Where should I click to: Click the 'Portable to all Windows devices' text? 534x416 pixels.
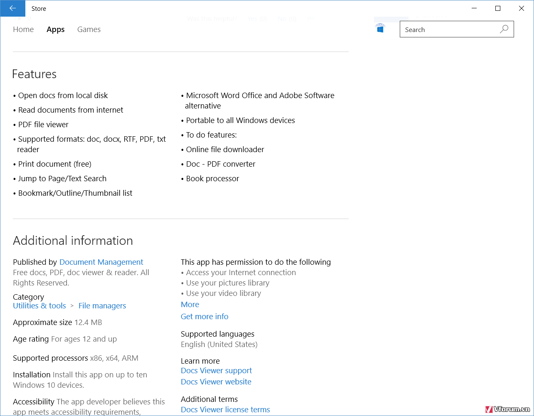(x=241, y=121)
